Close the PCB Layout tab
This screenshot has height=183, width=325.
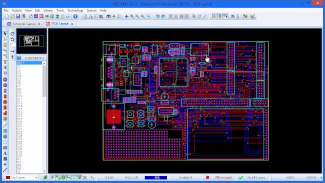click(72, 24)
